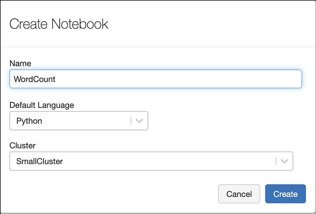This screenshot has width=316, height=214.
Task: Place cursor in the notebook name box
Action: [156, 79]
